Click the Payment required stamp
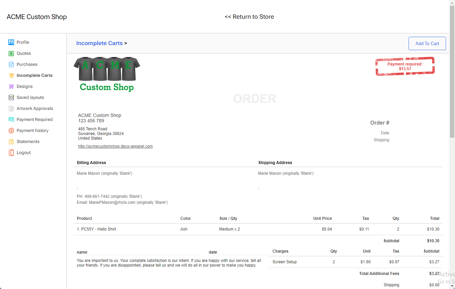Viewport: 455px width, 289px height. (405, 66)
